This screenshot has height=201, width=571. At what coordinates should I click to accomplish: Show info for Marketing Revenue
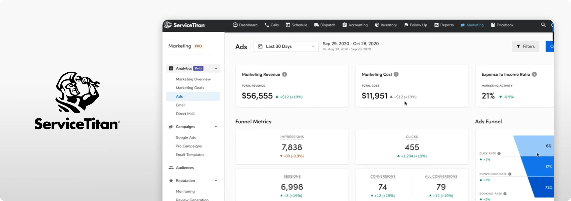284,74
